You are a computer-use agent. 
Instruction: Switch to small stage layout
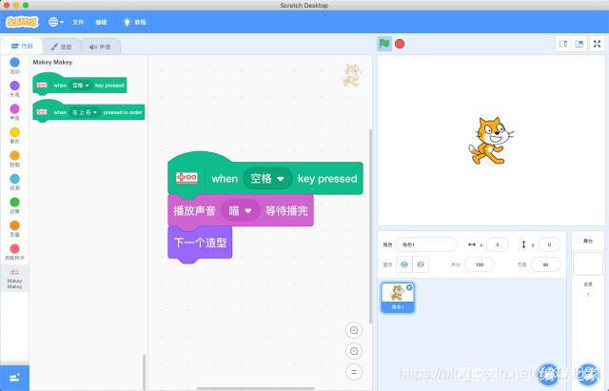click(x=563, y=44)
